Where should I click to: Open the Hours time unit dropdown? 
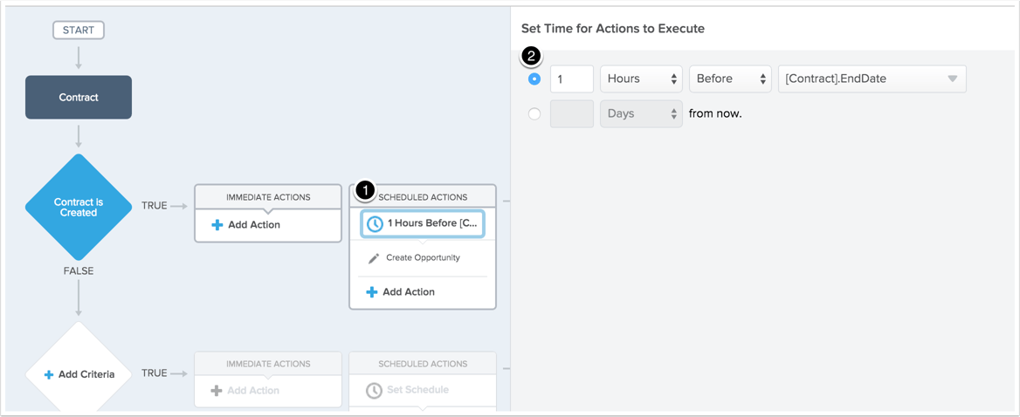(641, 79)
